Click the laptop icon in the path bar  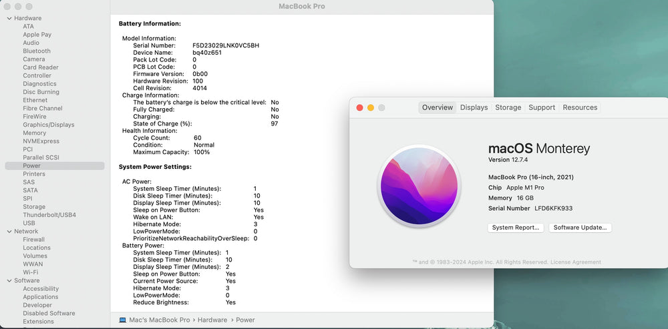coord(122,320)
